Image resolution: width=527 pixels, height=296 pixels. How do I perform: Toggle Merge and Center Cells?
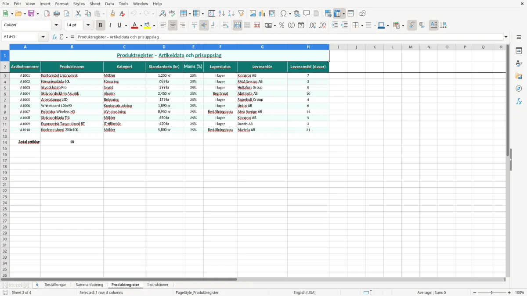(238, 25)
